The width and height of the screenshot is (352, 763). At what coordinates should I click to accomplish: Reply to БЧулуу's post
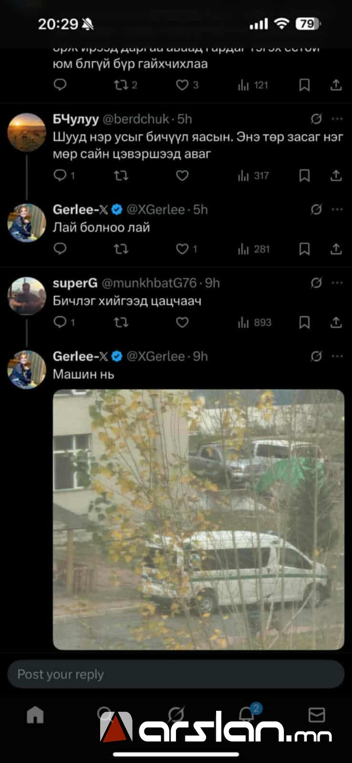pyautogui.click(x=60, y=176)
